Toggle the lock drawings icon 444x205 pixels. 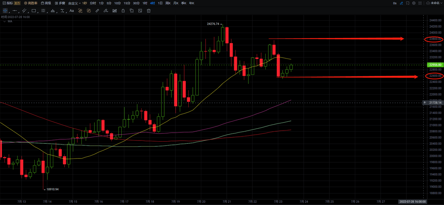click(123, 11)
